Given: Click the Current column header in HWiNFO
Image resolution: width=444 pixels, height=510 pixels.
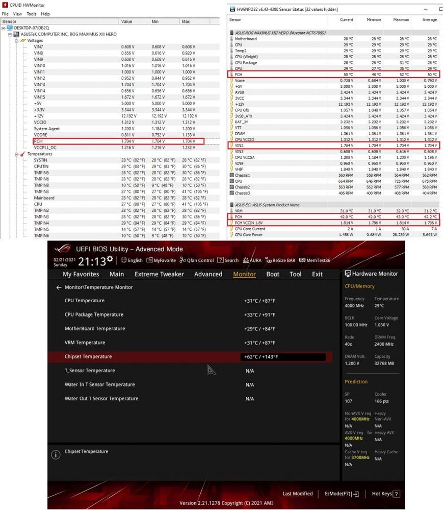Looking at the screenshot, I should click(x=347, y=19).
